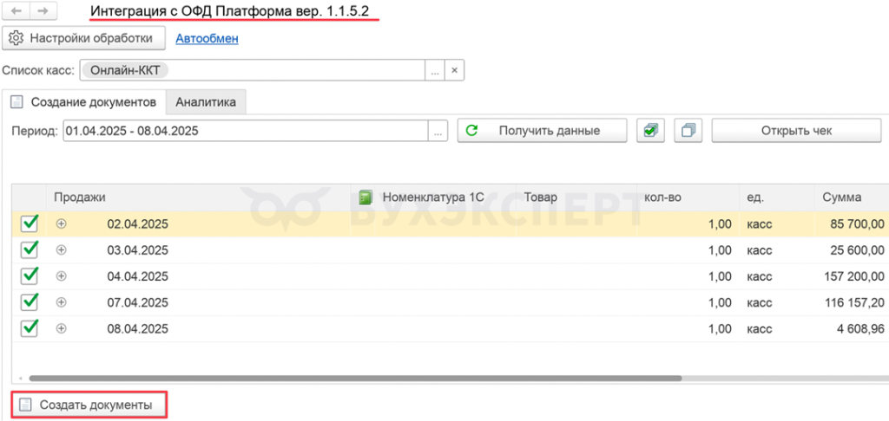Image resolution: width=889 pixels, height=421 pixels.
Task: Switch to the Аналитика tab
Action: 206,102
